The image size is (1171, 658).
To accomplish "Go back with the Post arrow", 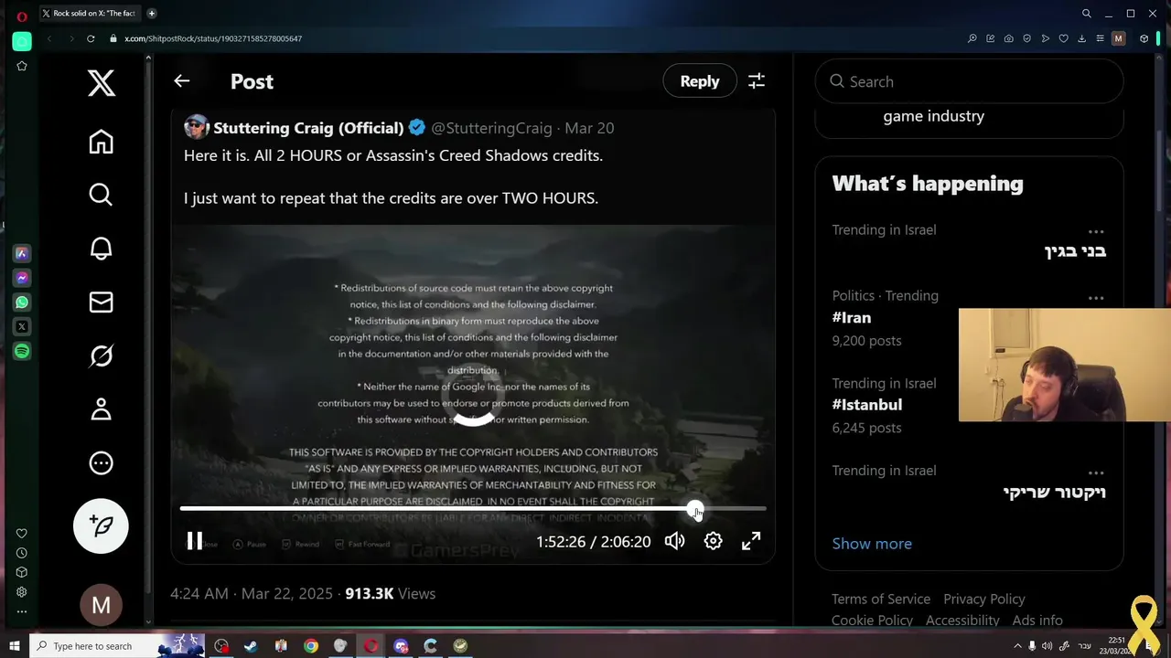I will tap(182, 81).
